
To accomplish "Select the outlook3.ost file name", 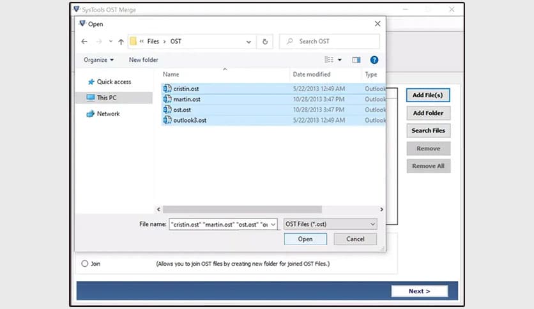I will point(190,121).
